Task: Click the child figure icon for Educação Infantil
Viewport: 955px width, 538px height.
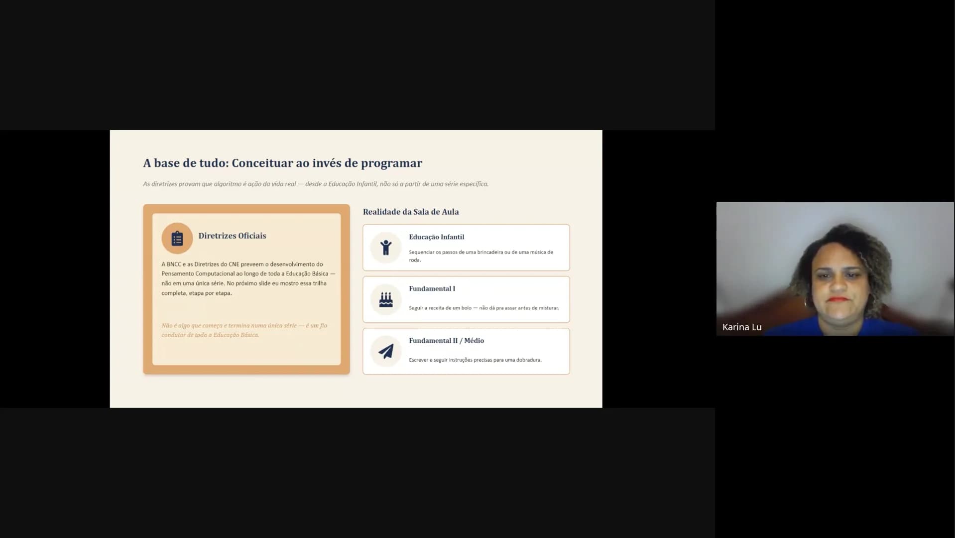Action: (386, 248)
